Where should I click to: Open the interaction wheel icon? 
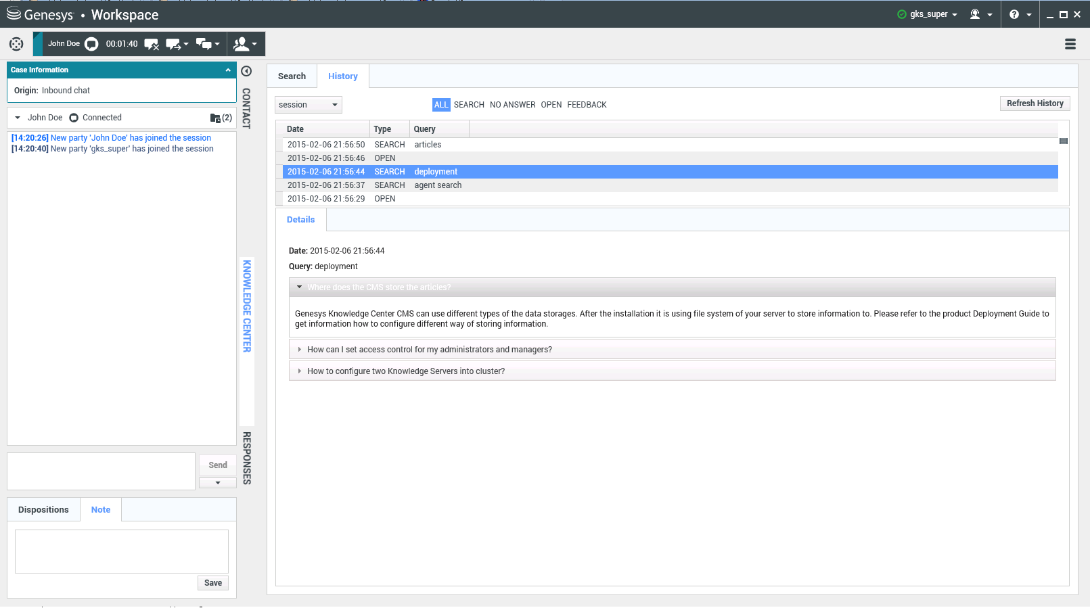coord(16,44)
